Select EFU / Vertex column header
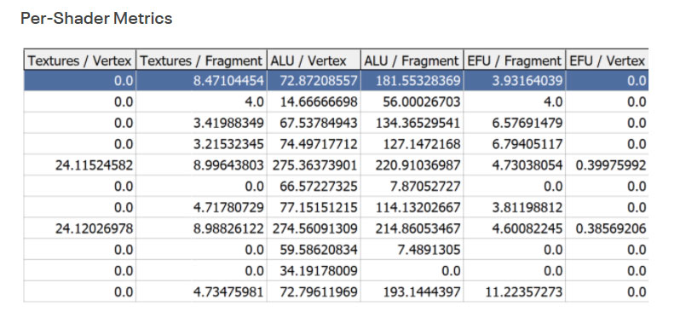 click(607, 61)
